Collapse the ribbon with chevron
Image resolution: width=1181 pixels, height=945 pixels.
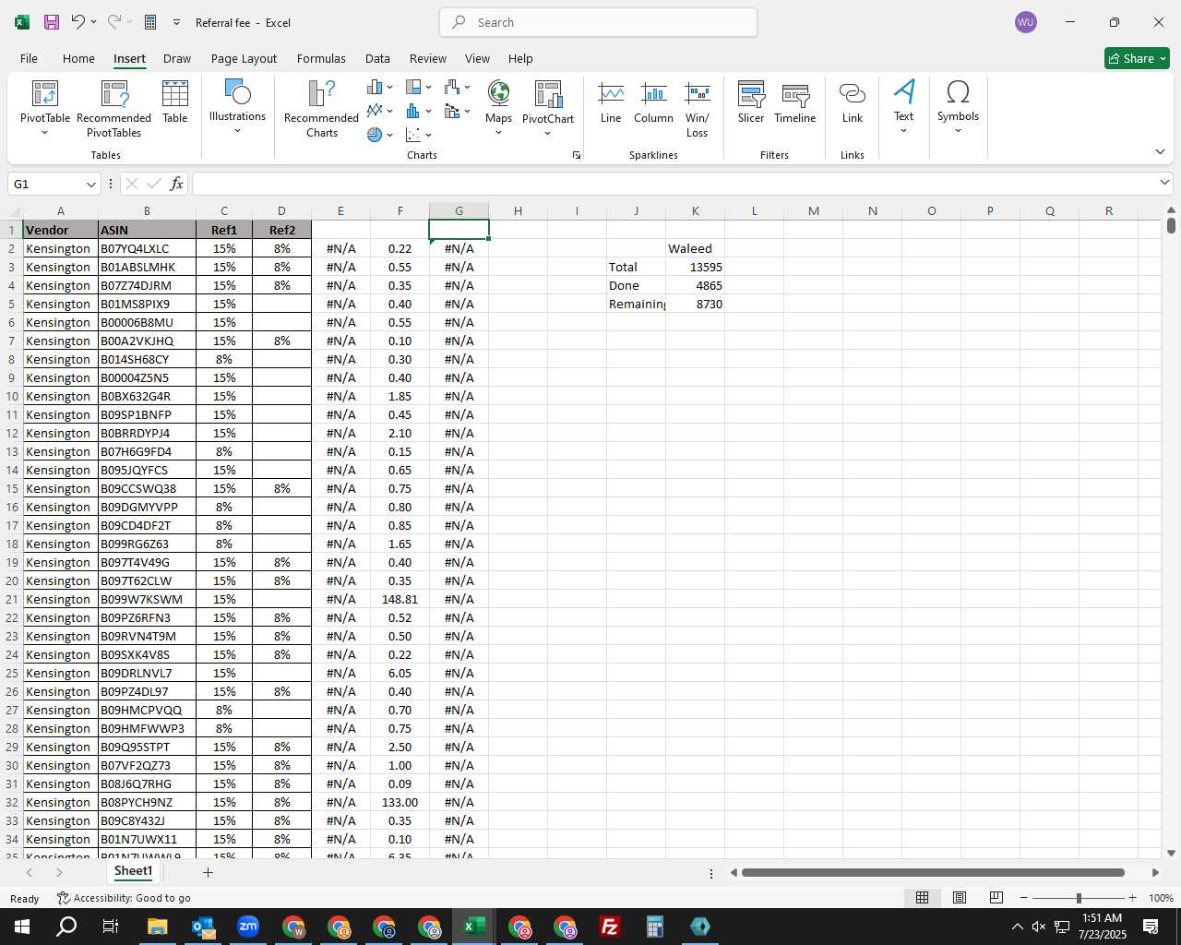click(x=1160, y=151)
